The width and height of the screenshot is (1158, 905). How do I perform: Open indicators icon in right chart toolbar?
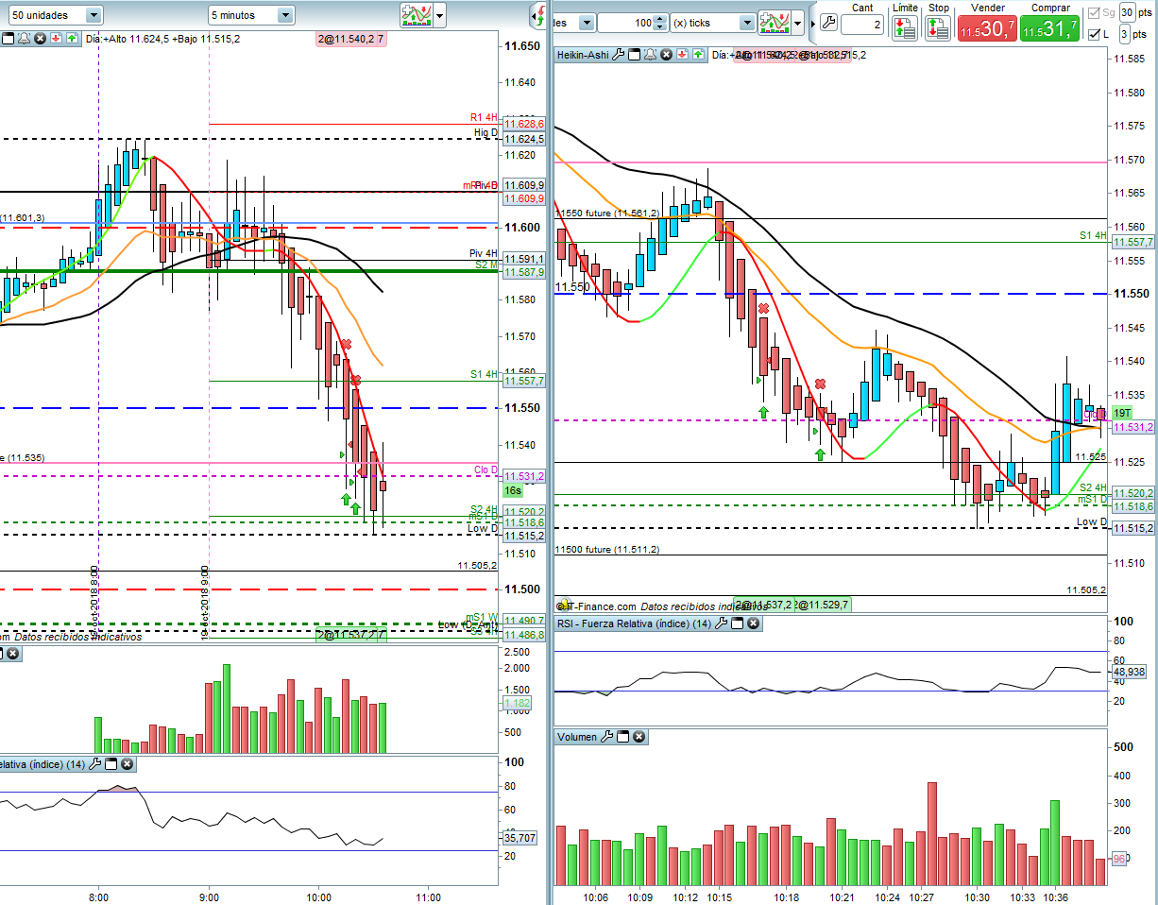[x=775, y=22]
